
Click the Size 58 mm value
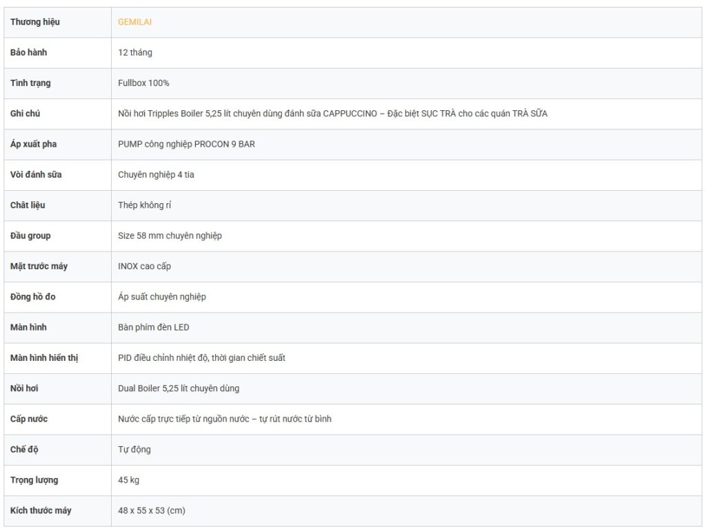pos(170,236)
